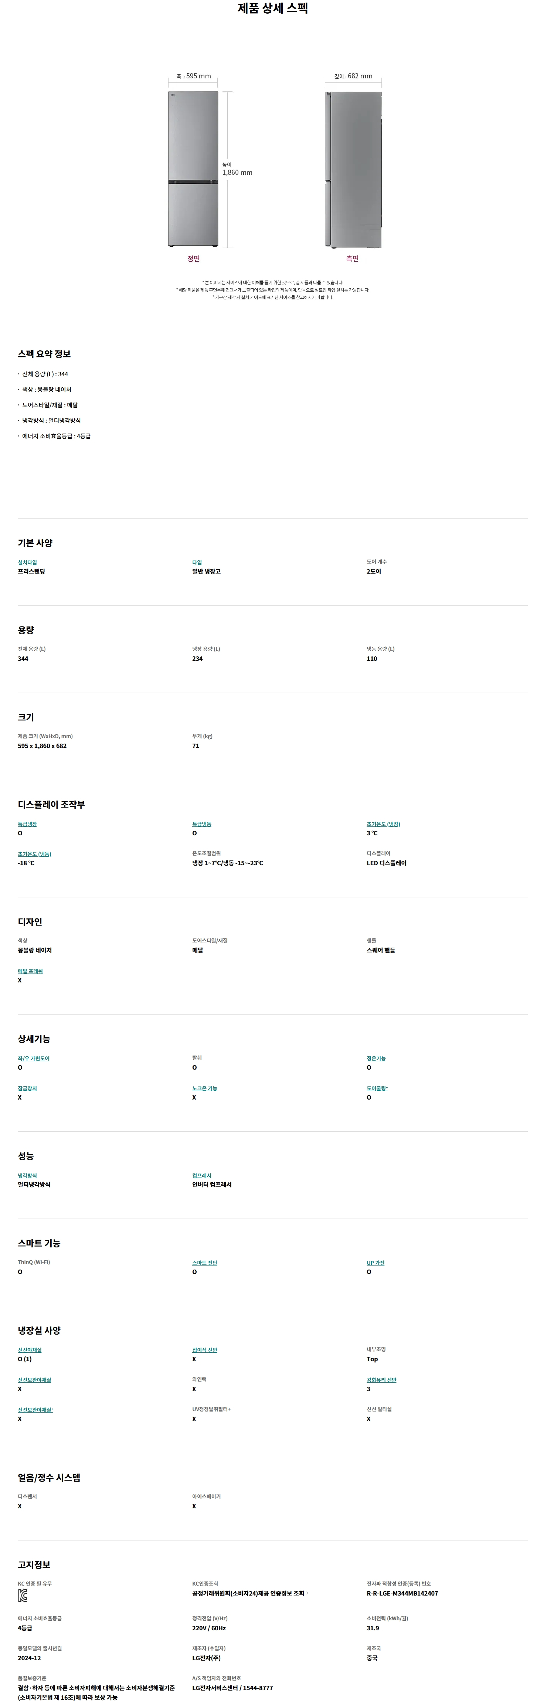Click the KC certification mark icon
This screenshot has width=540, height=1702.
[x=23, y=1596]
